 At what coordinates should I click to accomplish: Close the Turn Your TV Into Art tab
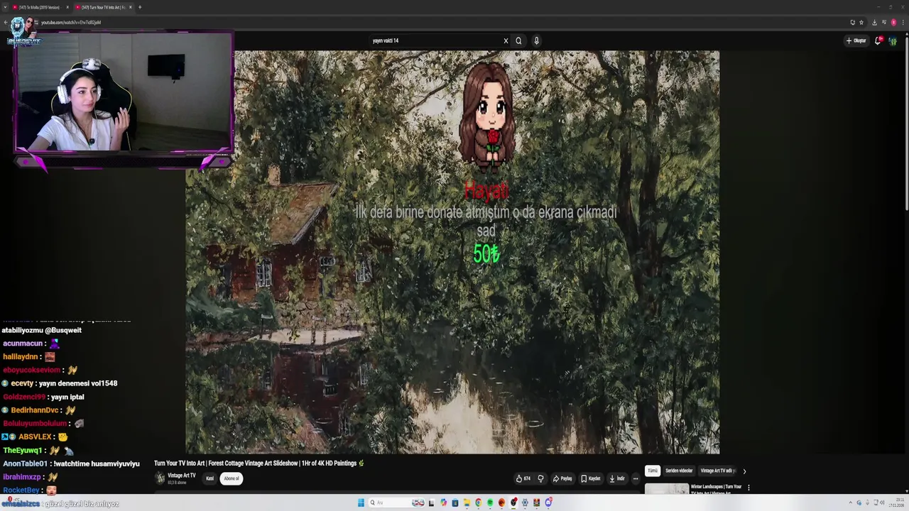130,7
